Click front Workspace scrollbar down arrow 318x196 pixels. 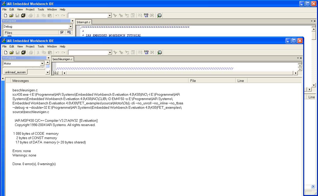click(x=48, y=72)
